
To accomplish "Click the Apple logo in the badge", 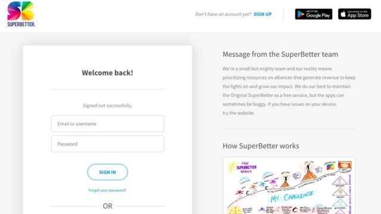I will click(343, 14).
